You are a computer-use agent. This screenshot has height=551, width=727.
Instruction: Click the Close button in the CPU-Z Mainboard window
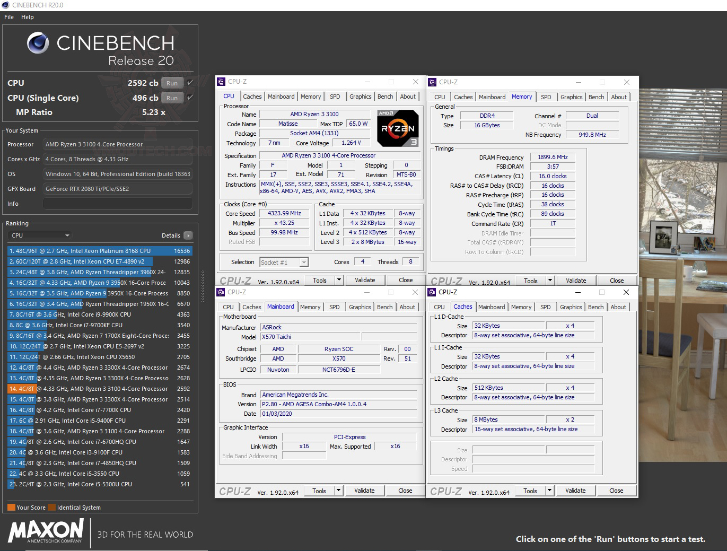pos(405,491)
